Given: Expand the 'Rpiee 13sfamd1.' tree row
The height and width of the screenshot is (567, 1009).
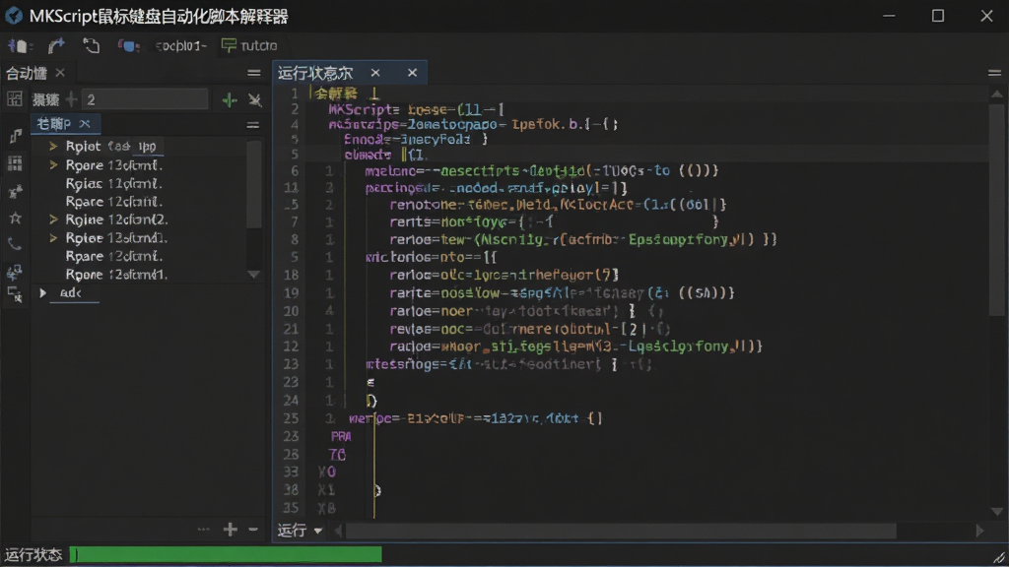Looking at the screenshot, I should (x=53, y=238).
